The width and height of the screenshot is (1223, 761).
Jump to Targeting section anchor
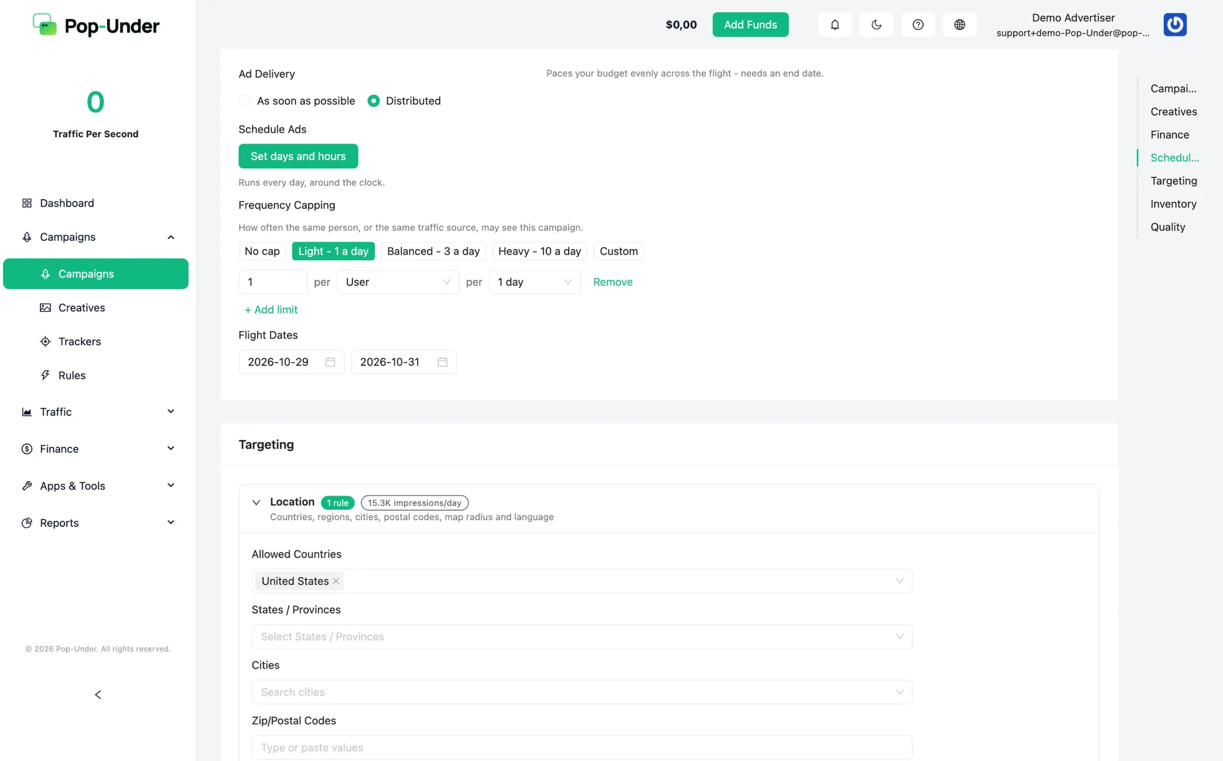(1173, 180)
